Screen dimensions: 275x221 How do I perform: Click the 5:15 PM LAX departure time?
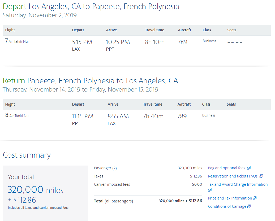click(82, 42)
